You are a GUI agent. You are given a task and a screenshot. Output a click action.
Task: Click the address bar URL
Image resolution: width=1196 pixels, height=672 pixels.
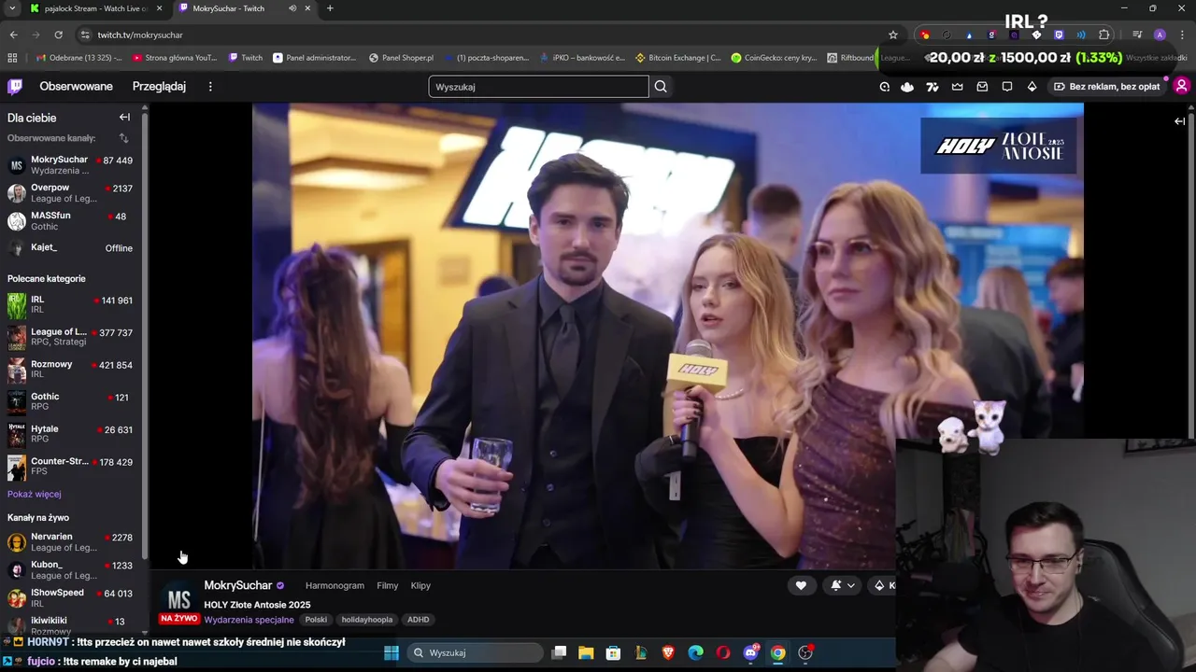click(140, 35)
